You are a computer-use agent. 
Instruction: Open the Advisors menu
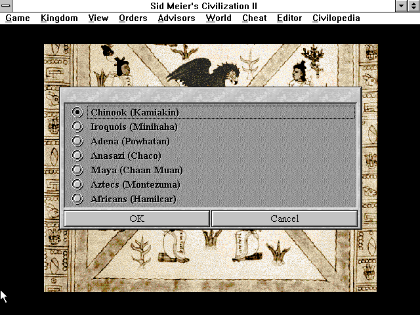coord(177,18)
